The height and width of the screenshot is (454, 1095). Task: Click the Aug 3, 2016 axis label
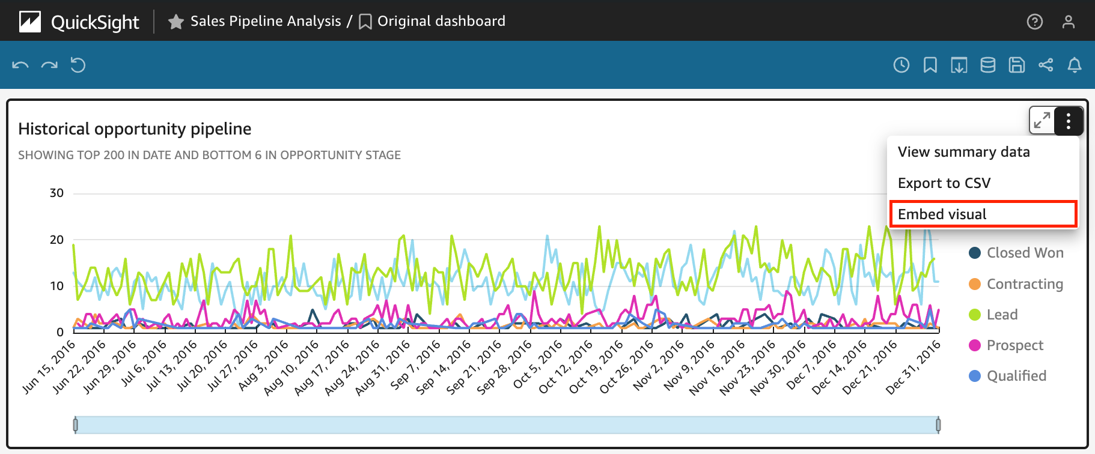click(263, 365)
